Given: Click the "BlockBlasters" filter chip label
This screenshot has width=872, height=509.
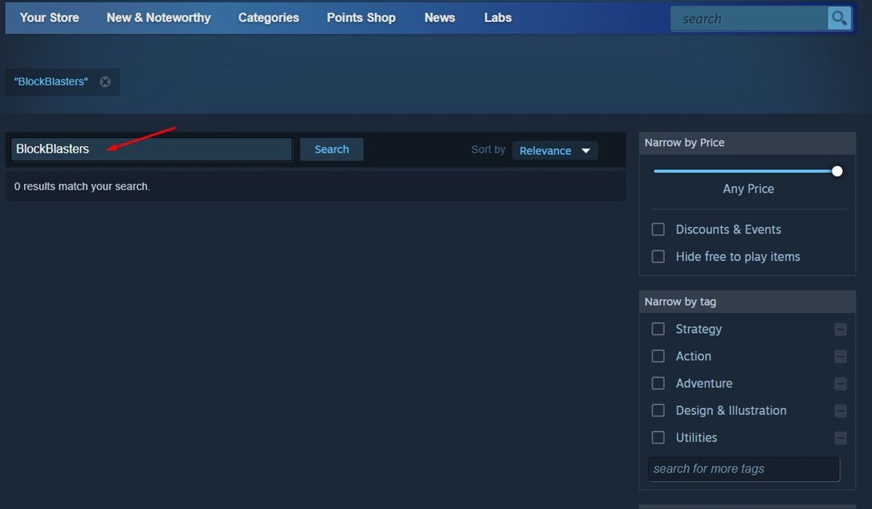Looking at the screenshot, I should (x=51, y=82).
